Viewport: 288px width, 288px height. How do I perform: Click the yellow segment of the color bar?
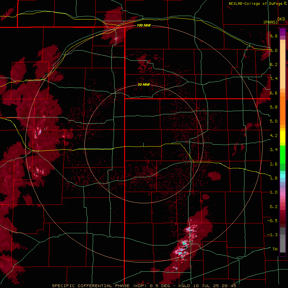point(283,137)
